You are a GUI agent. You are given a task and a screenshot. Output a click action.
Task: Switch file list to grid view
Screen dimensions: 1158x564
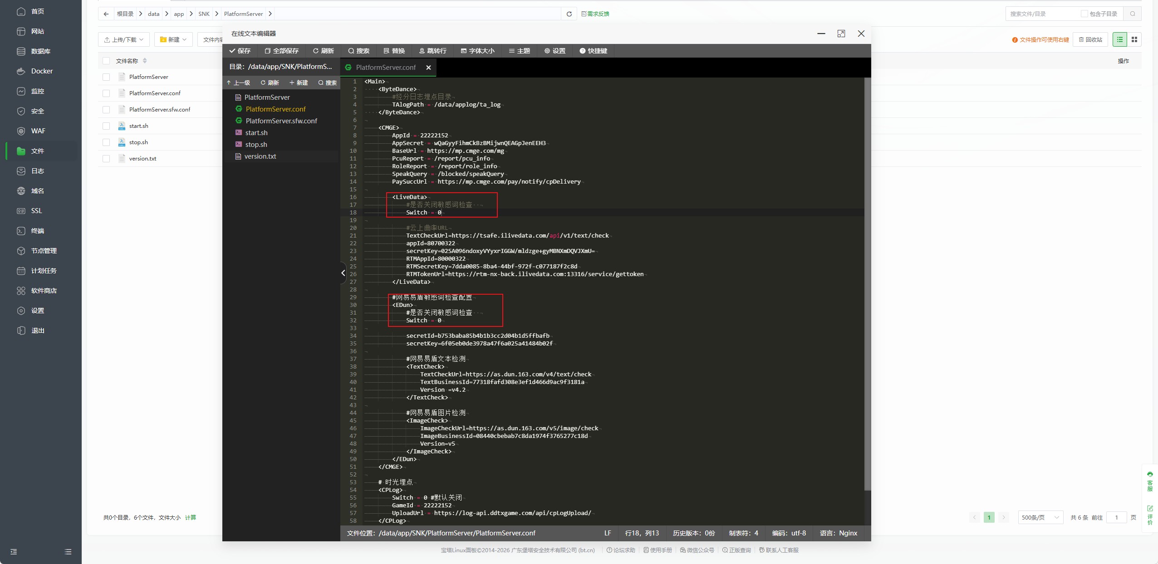pyautogui.click(x=1134, y=39)
